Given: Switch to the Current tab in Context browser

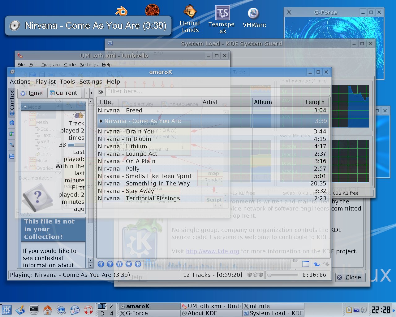Looking at the screenshot, I should click(x=64, y=93).
